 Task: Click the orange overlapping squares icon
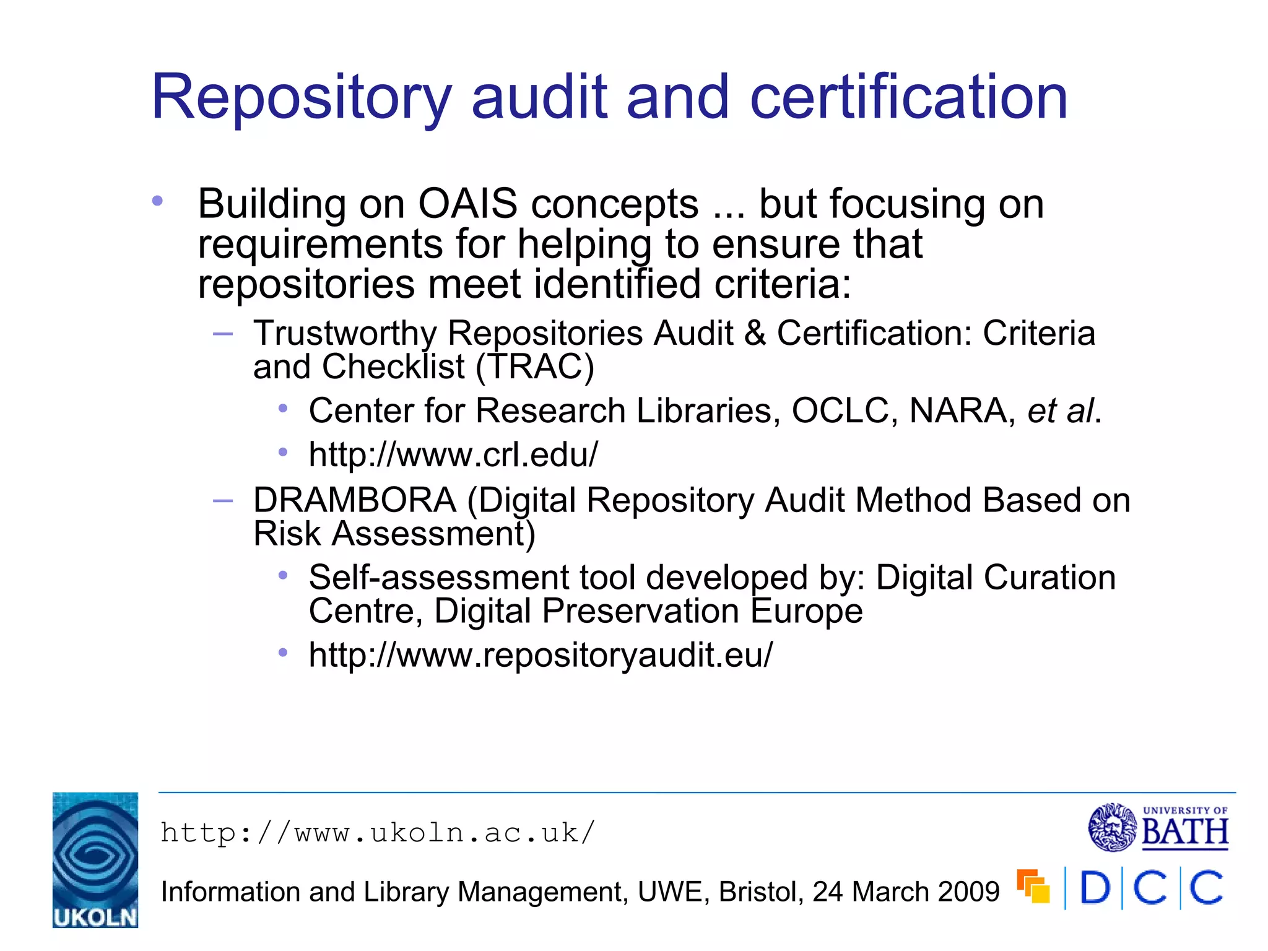pos(1033,886)
